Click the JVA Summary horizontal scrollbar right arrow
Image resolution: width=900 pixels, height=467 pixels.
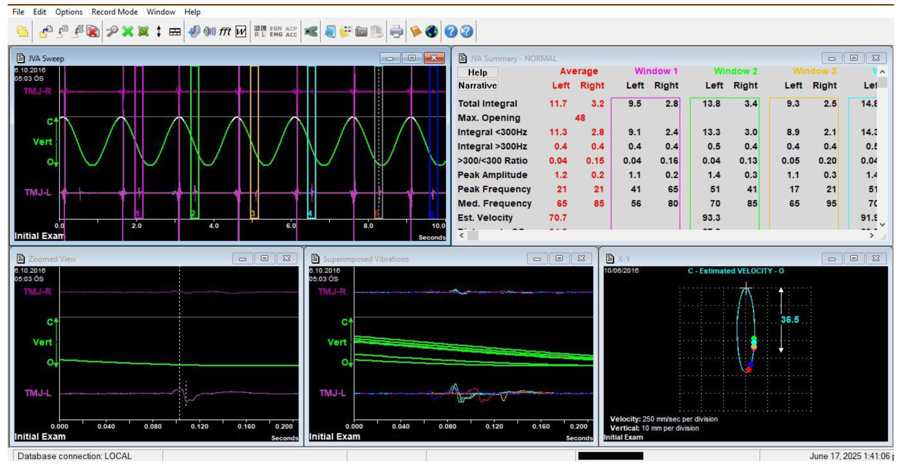[x=871, y=236]
